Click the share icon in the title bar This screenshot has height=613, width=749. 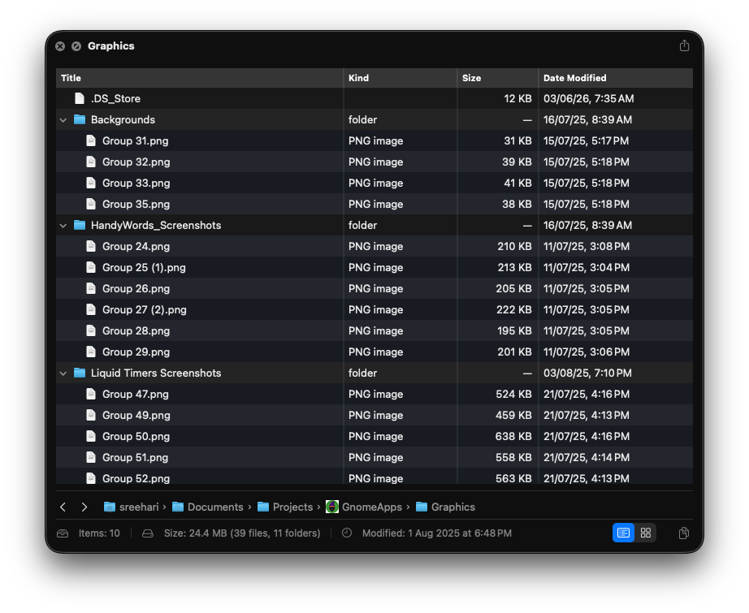click(684, 45)
